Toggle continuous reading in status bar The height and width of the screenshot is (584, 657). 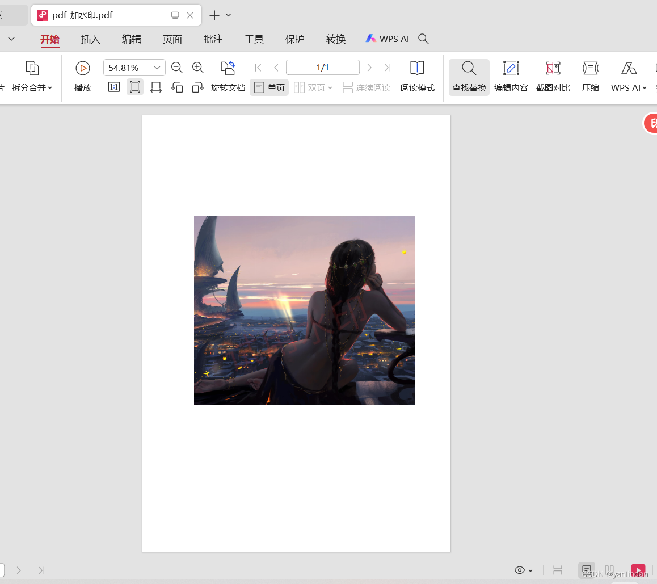point(558,570)
